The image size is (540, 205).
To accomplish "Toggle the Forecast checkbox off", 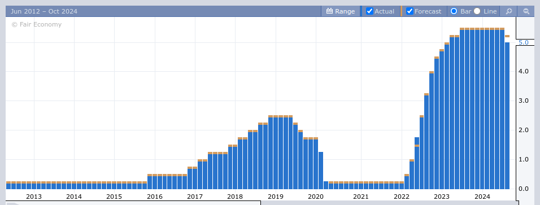I will pyautogui.click(x=410, y=11).
